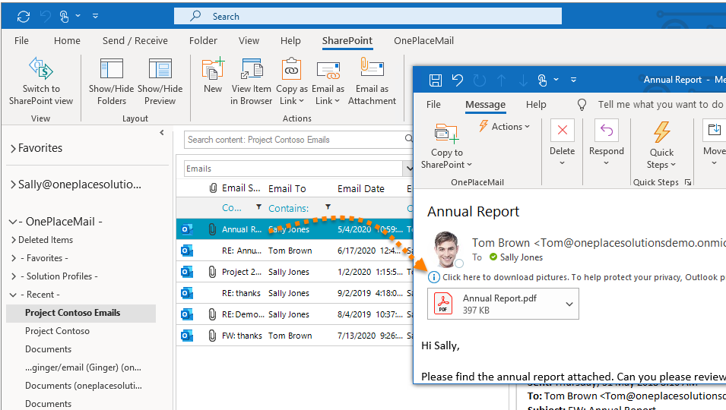Switch to the Home ribbon tab
The width and height of the screenshot is (726, 410).
(x=67, y=41)
